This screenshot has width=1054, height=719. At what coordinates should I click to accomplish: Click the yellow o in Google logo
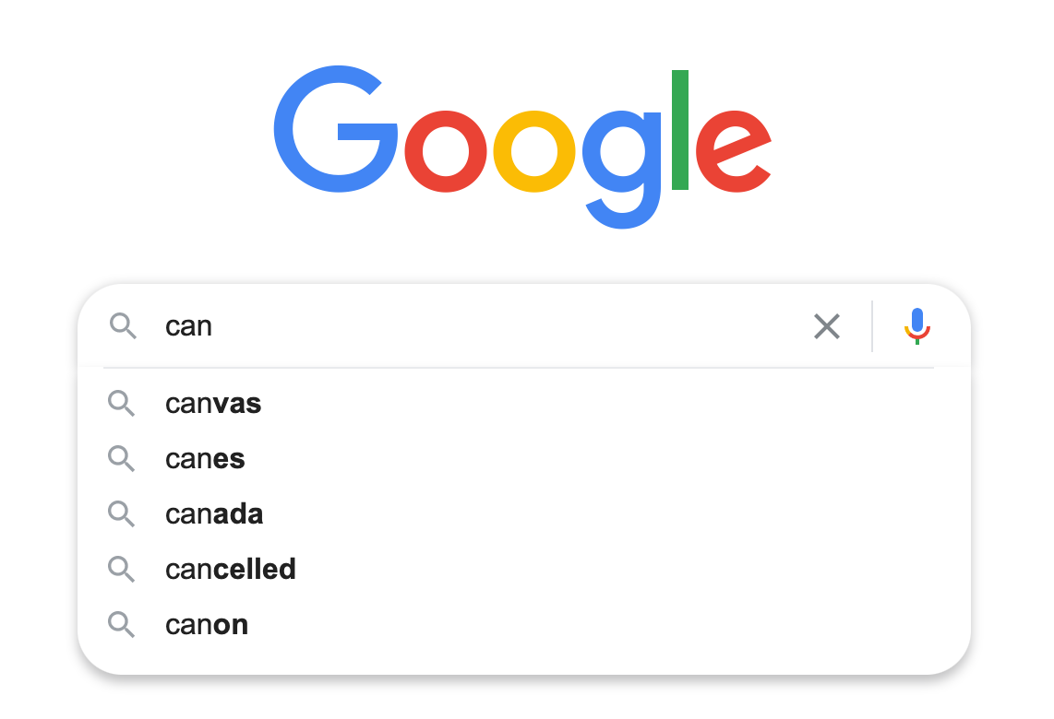534,151
